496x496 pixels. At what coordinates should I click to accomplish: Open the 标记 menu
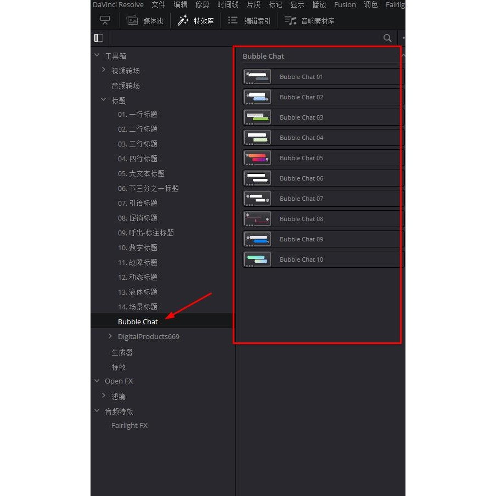point(275,5)
